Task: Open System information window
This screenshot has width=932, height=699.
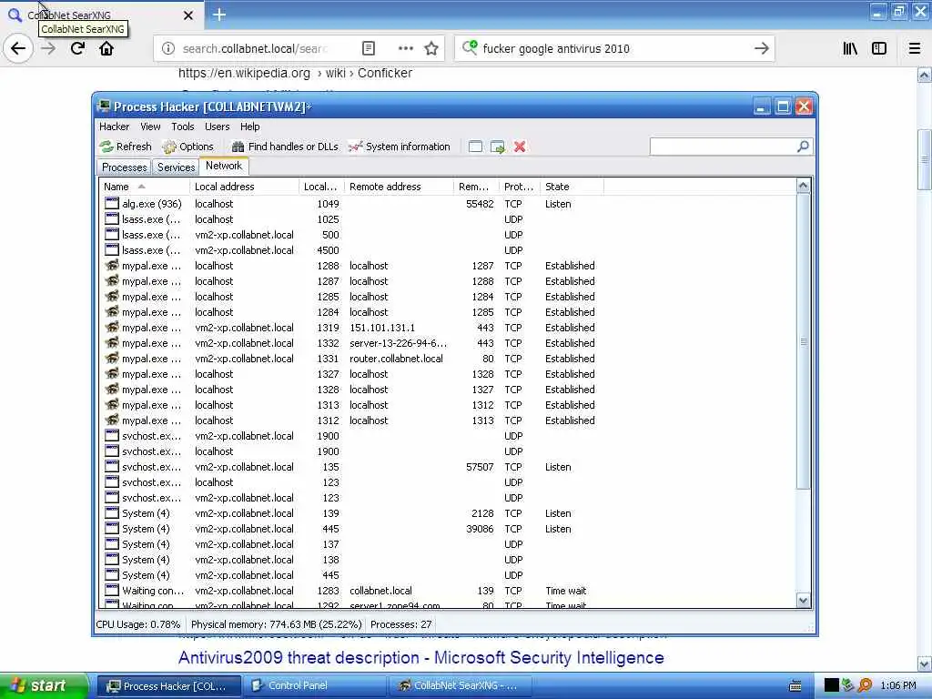Action: [x=399, y=147]
